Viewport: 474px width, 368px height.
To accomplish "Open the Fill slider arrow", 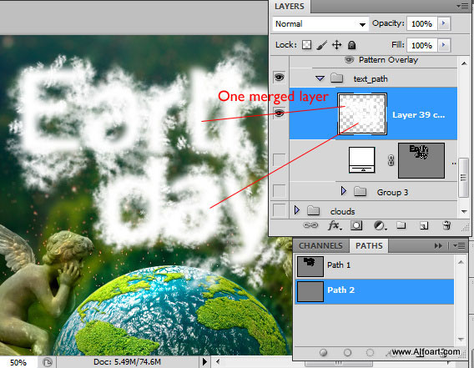I will coord(444,45).
